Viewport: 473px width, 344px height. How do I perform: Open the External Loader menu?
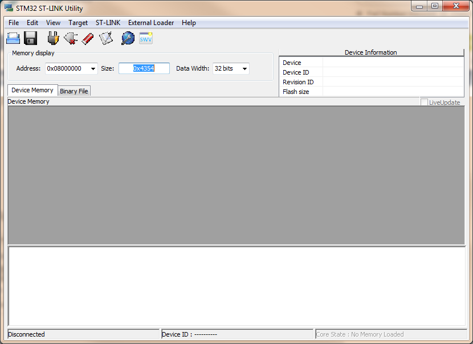coord(151,23)
